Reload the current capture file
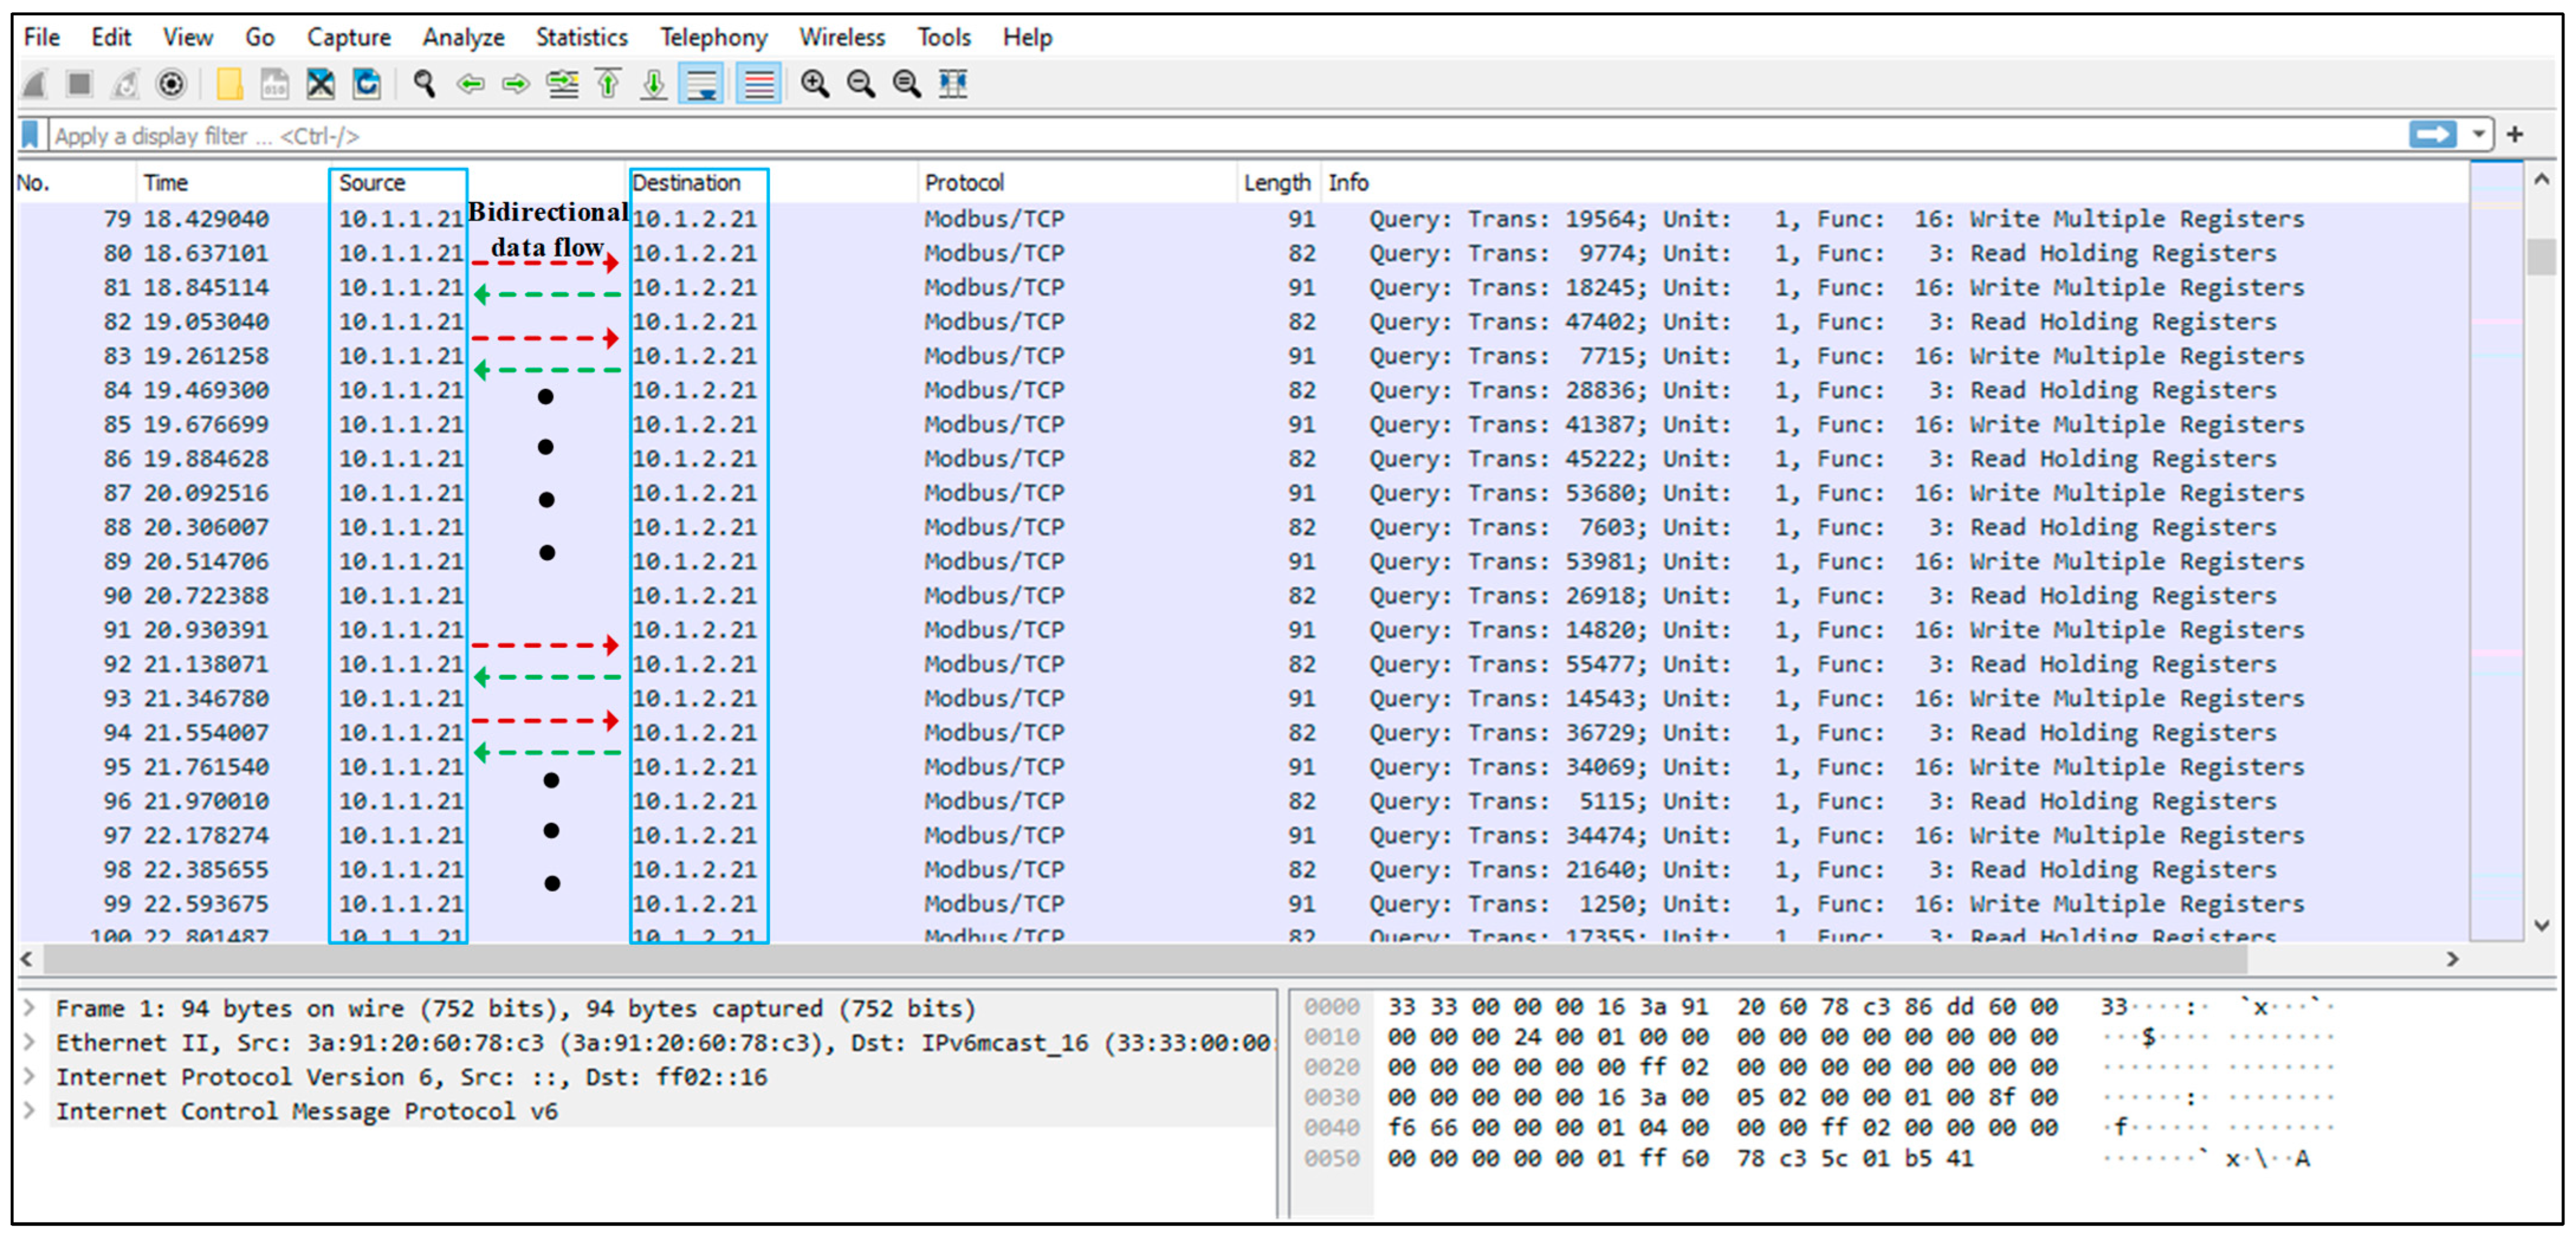Viewport: 2576px width, 1240px height. 367,84
